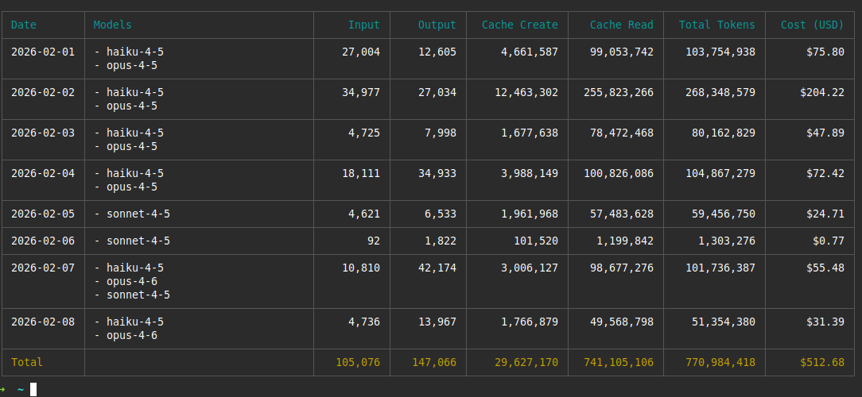The height and width of the screenshot is (397, 862).
Task: Select the date 2026-02-01
Action: [x=43, y=52]
